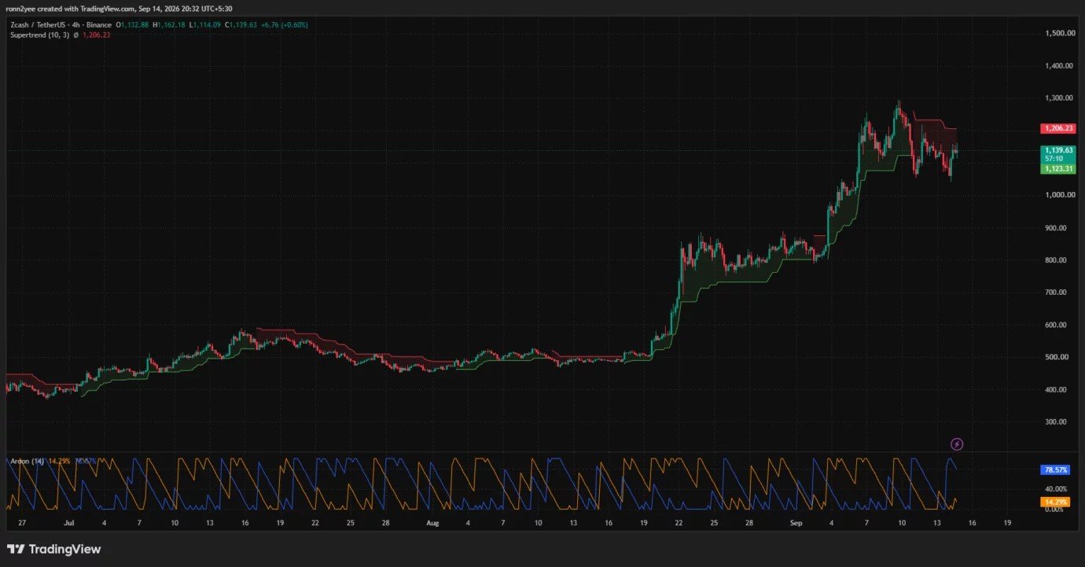Open the TradingView.com link in the header

pos(108,9)
